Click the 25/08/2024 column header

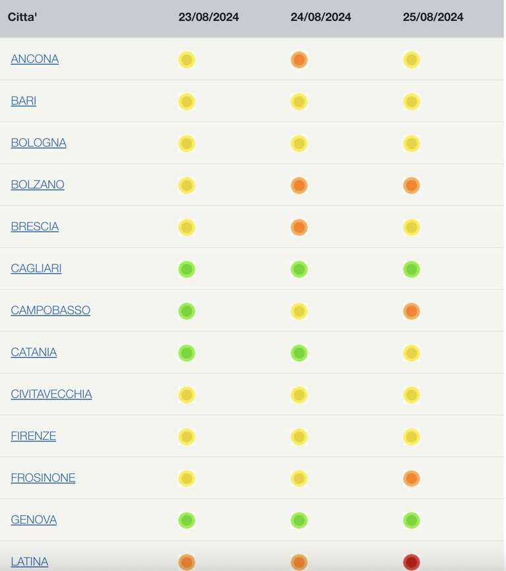pos(433,17)
